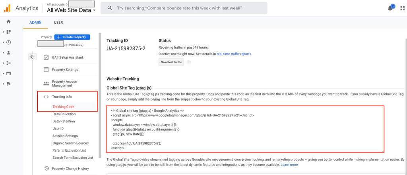Open the All Web Site Data dropdown

coord(72,10)
